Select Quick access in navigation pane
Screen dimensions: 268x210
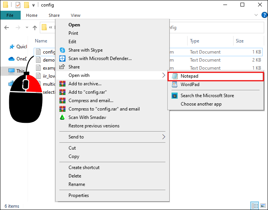(18, 47)
